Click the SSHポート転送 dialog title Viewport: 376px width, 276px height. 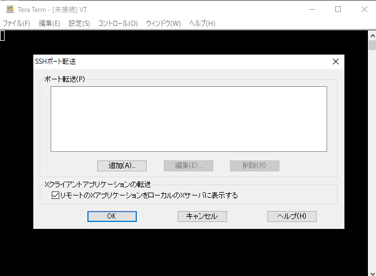[x=55, y=62]
